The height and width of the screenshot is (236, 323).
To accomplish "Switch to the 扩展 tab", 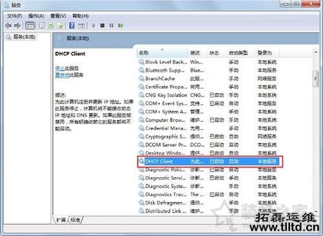I will [61, 220].
